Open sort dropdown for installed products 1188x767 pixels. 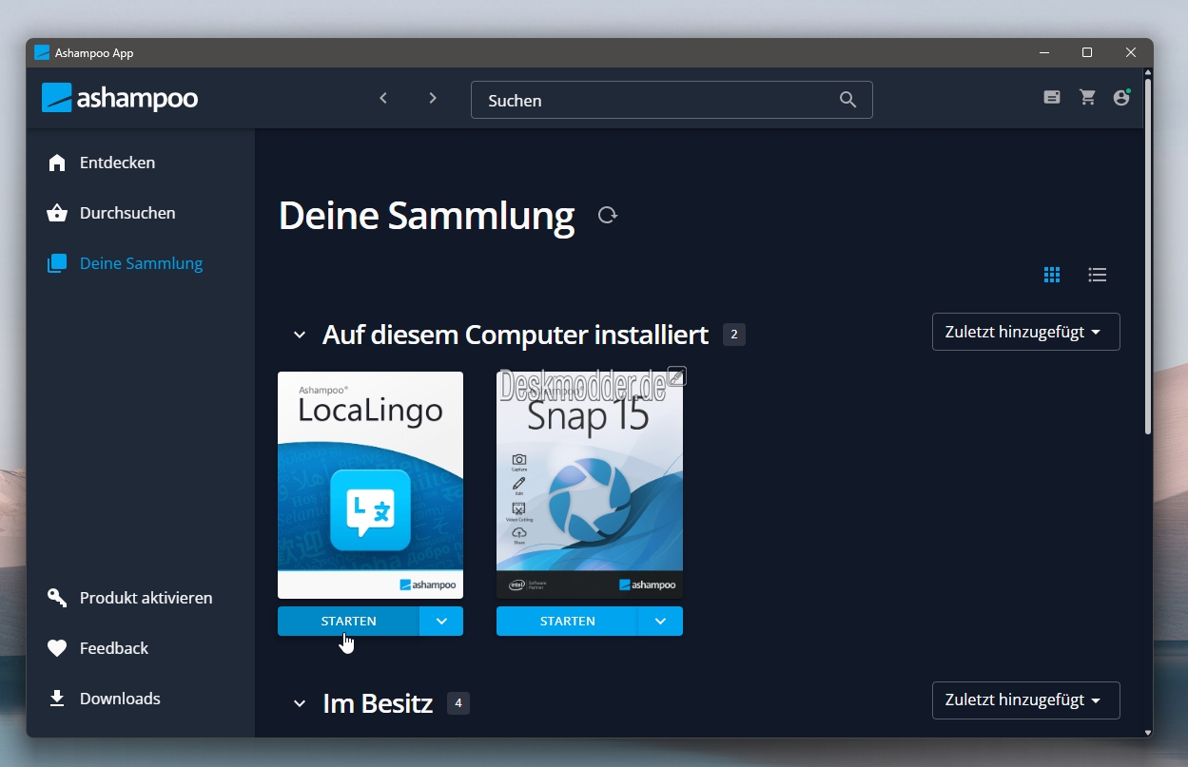(1025, 332)
